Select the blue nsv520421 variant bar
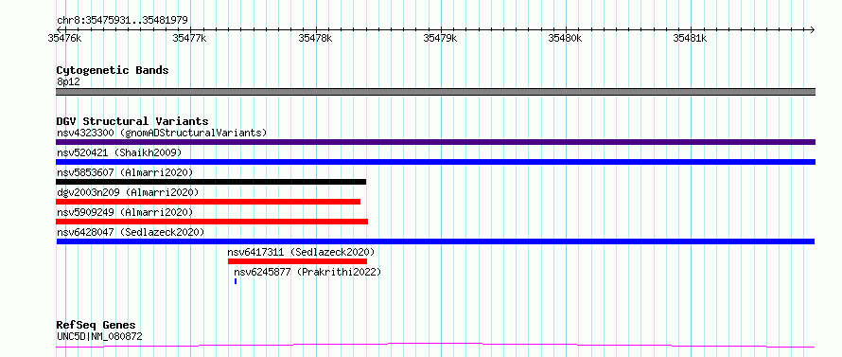842x357 pixels. (x=435, y=162)
